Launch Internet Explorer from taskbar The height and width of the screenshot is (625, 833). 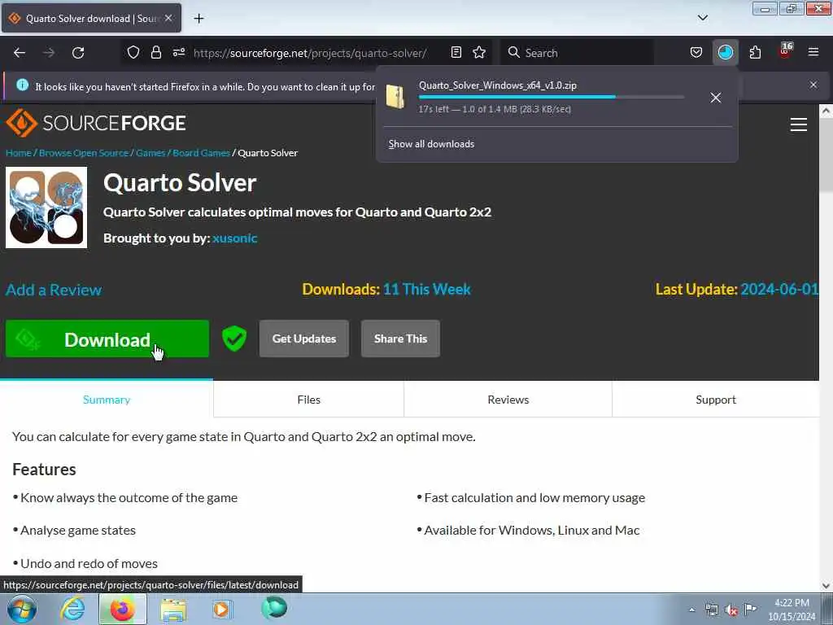[72, 609]
